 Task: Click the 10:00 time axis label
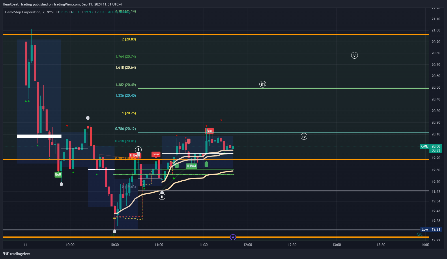(70, 245)
